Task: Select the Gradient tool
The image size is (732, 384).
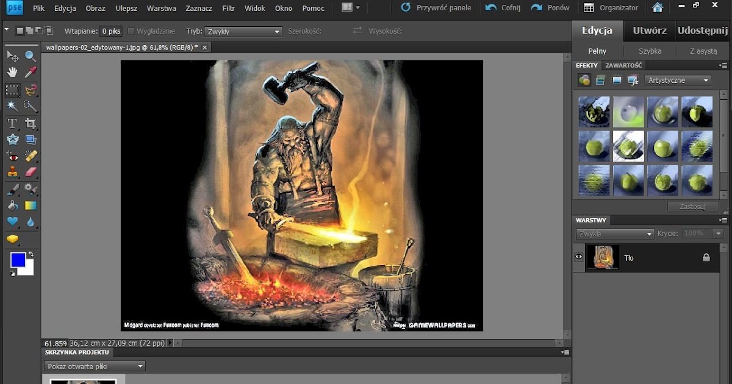Action: pyautogui.click(x=30, y=205)
